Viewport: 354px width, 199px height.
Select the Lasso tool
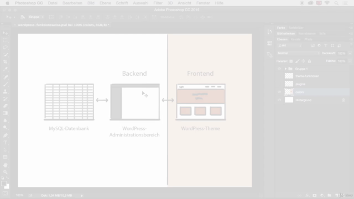5,48
